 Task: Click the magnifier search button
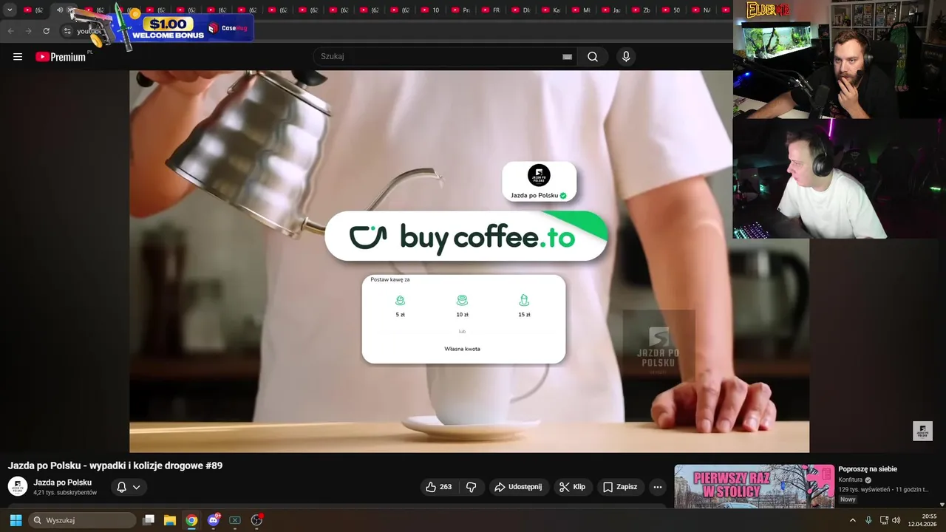pyautogui.click(x=593, y=57)
